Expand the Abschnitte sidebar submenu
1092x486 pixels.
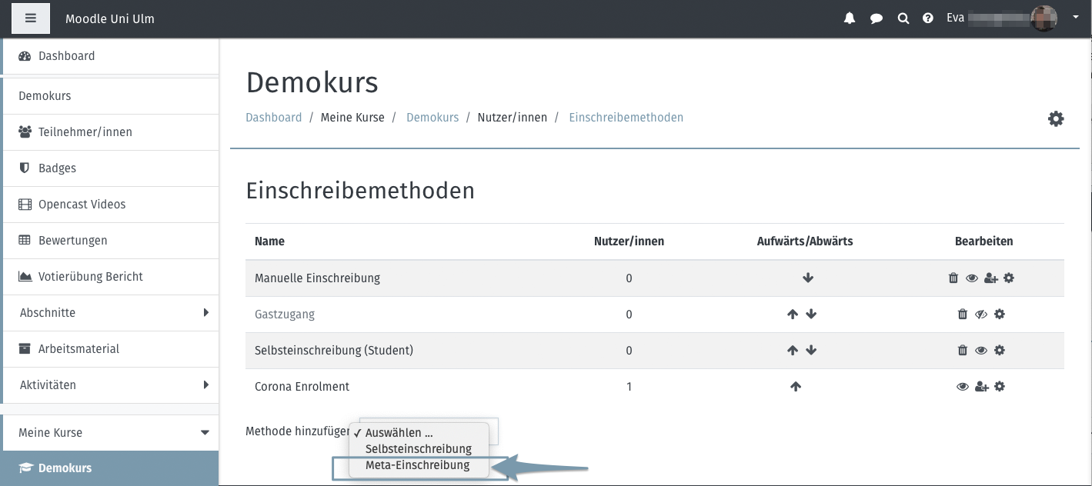(205, 313)
